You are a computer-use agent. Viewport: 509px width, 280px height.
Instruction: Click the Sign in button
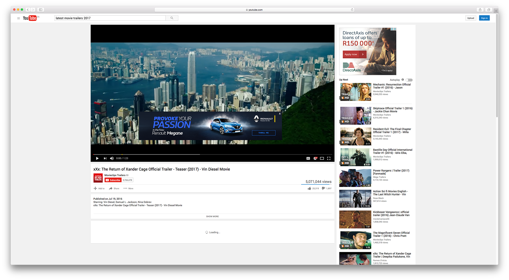[x=484, y=18]
